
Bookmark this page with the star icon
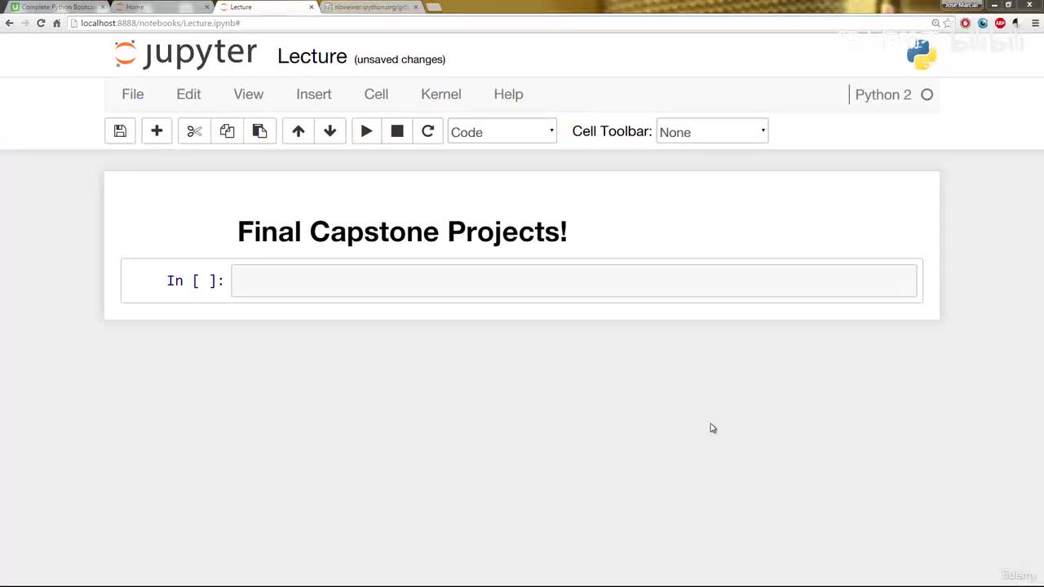(948, 23)
